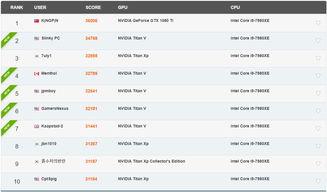Expand the Slinky PC row details
The image size is (327, 192).
318,41
